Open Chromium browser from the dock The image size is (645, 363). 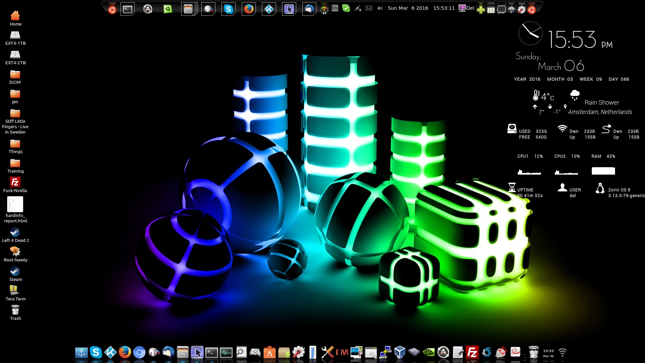click(x=139, y=352)
